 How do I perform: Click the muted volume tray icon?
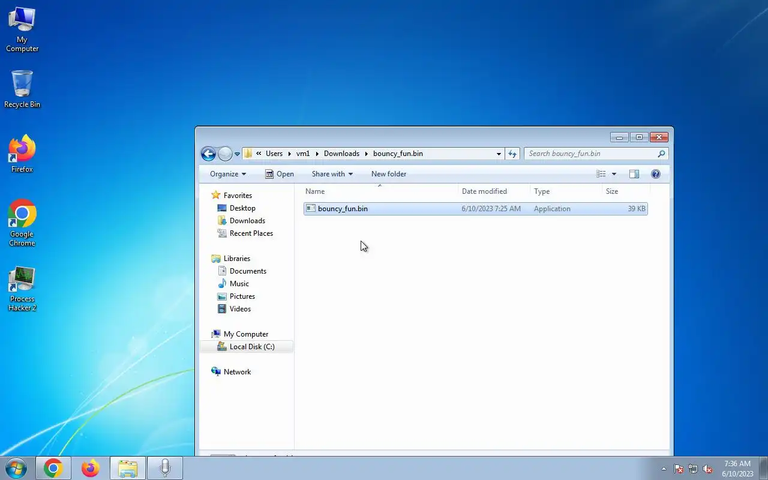pos(708,469)
